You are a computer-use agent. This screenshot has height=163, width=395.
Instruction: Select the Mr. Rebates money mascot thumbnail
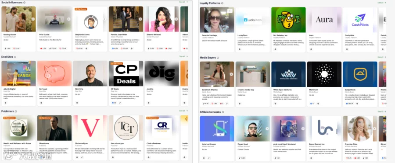pyautogui.click(x=288, y=20)
